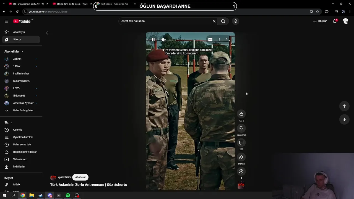
Task: Open the notifications bell
Action: 335,21
